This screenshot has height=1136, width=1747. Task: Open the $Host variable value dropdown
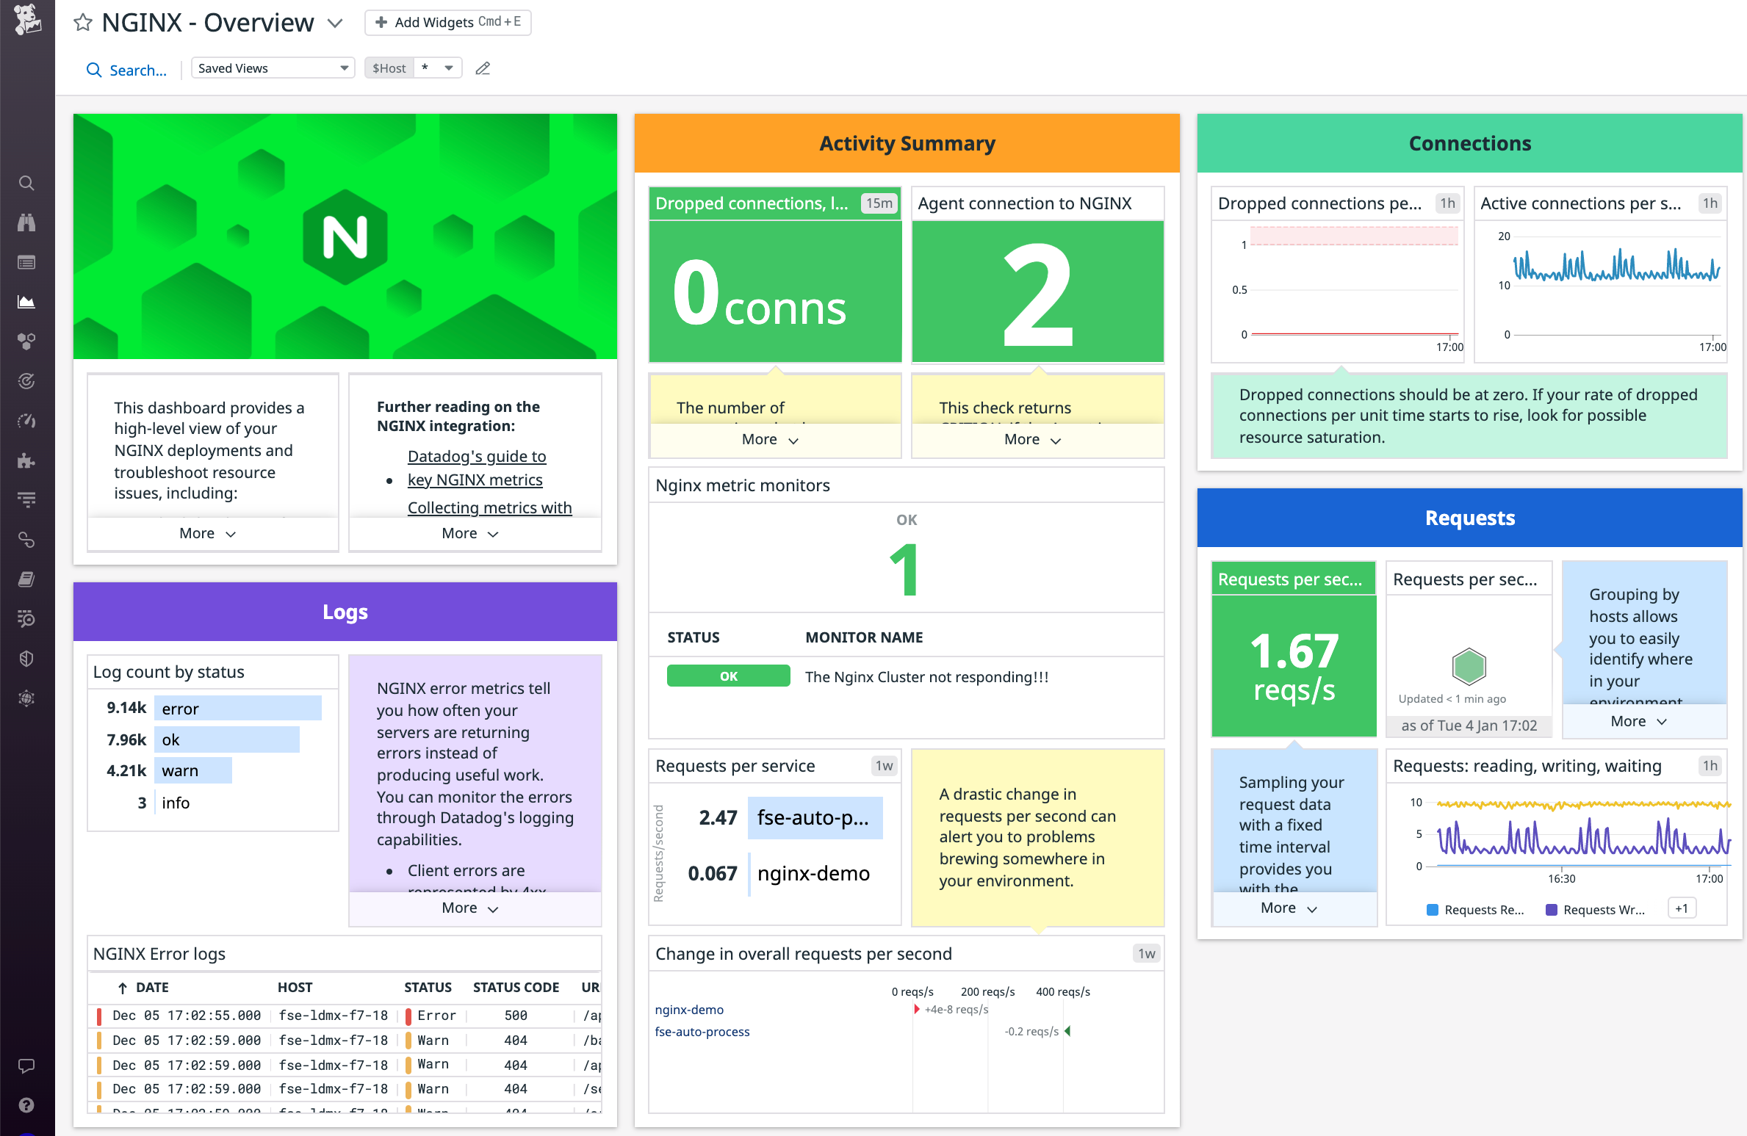438,68
